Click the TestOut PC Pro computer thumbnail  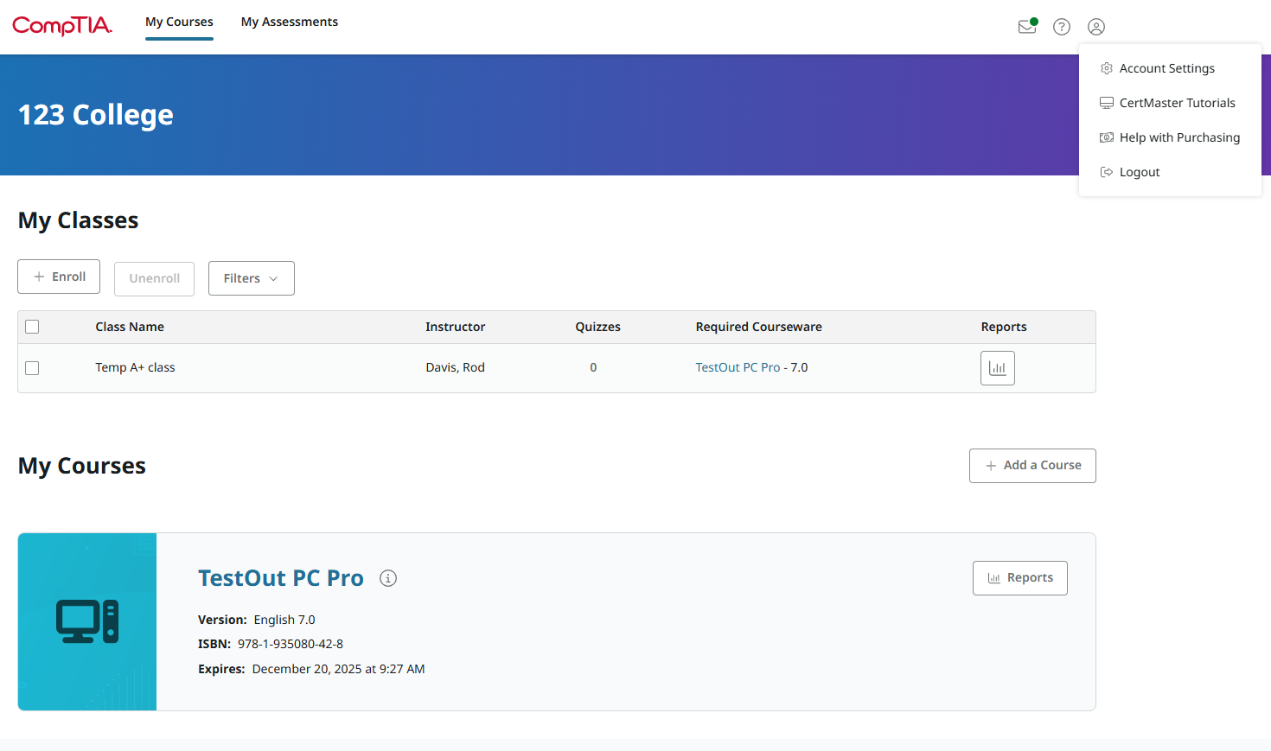pyautogui.click(x=87, y=621)
